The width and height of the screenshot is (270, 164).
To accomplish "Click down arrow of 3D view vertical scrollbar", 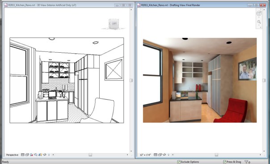I will click(x=131, y=151).
